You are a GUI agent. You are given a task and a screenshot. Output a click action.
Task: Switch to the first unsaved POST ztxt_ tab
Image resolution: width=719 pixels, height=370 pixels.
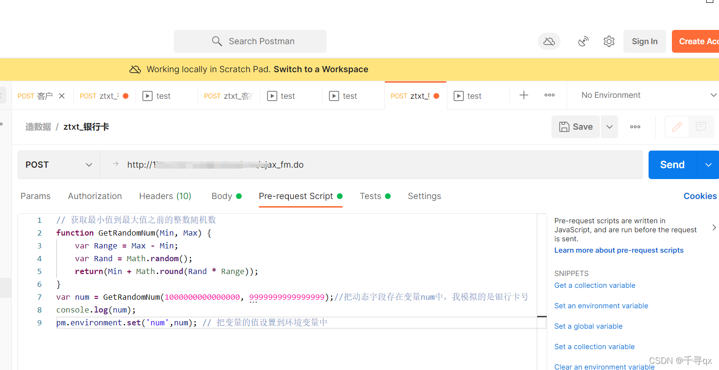click(104, 96)
